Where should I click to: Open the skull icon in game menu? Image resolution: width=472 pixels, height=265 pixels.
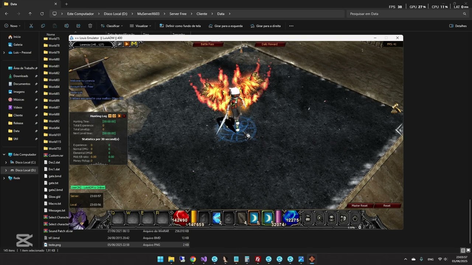pos(332,218)
